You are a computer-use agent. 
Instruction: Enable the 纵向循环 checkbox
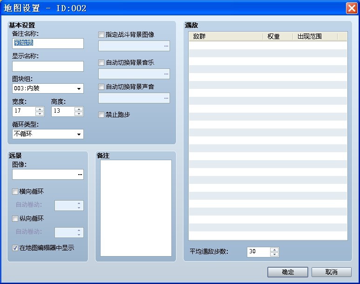point(15,218)
